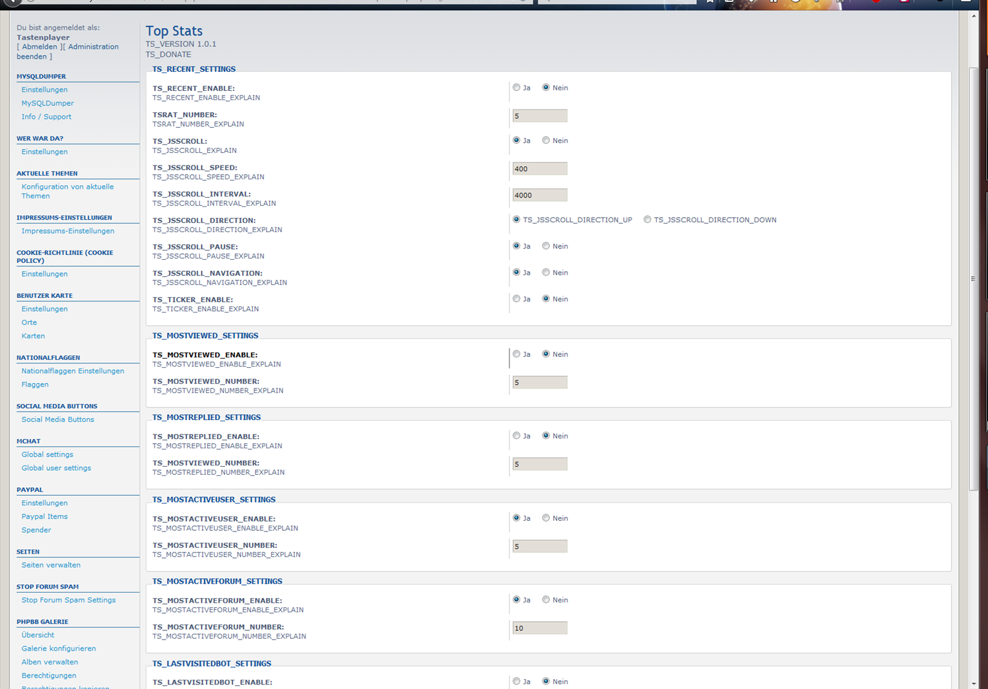Screen dimensions: 988x689
Task: Select Nein for TS_MOSTACTIVEFORUM_ENABLE
Action: click(546, 600)
